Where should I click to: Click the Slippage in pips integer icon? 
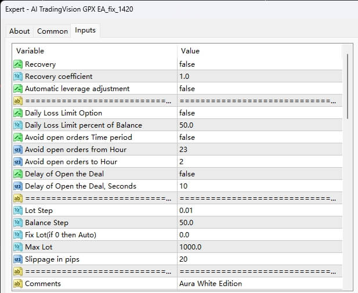click(18, 259)
